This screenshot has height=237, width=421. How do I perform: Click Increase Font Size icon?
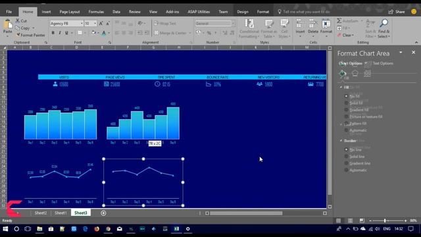[101, 24]
